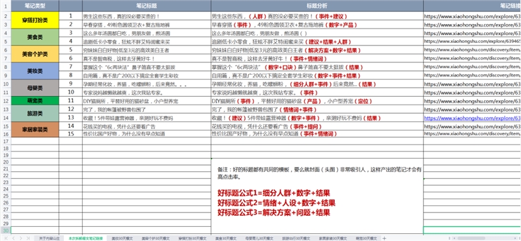Click the next sheet navigation arrow

tap(21, 238)
